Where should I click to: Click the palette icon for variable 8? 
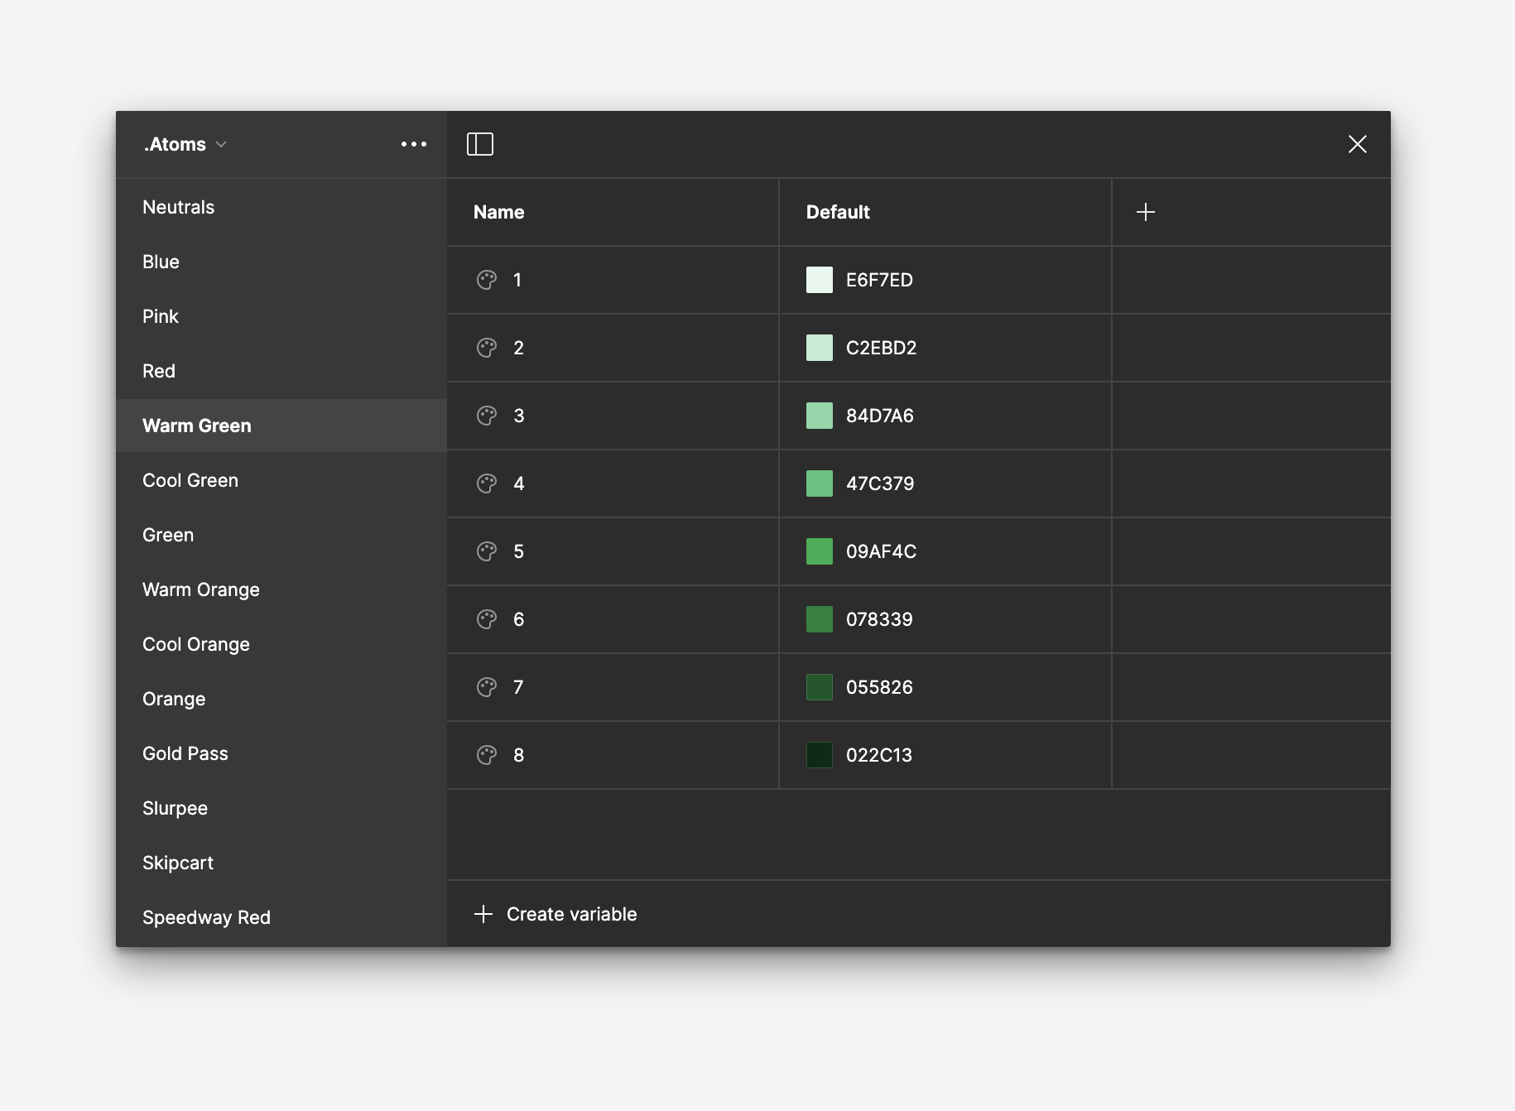487,755
